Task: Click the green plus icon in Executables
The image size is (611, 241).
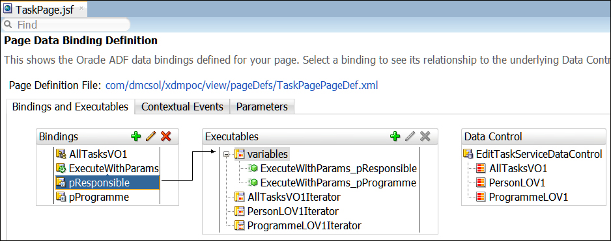Action: [395, 136]
